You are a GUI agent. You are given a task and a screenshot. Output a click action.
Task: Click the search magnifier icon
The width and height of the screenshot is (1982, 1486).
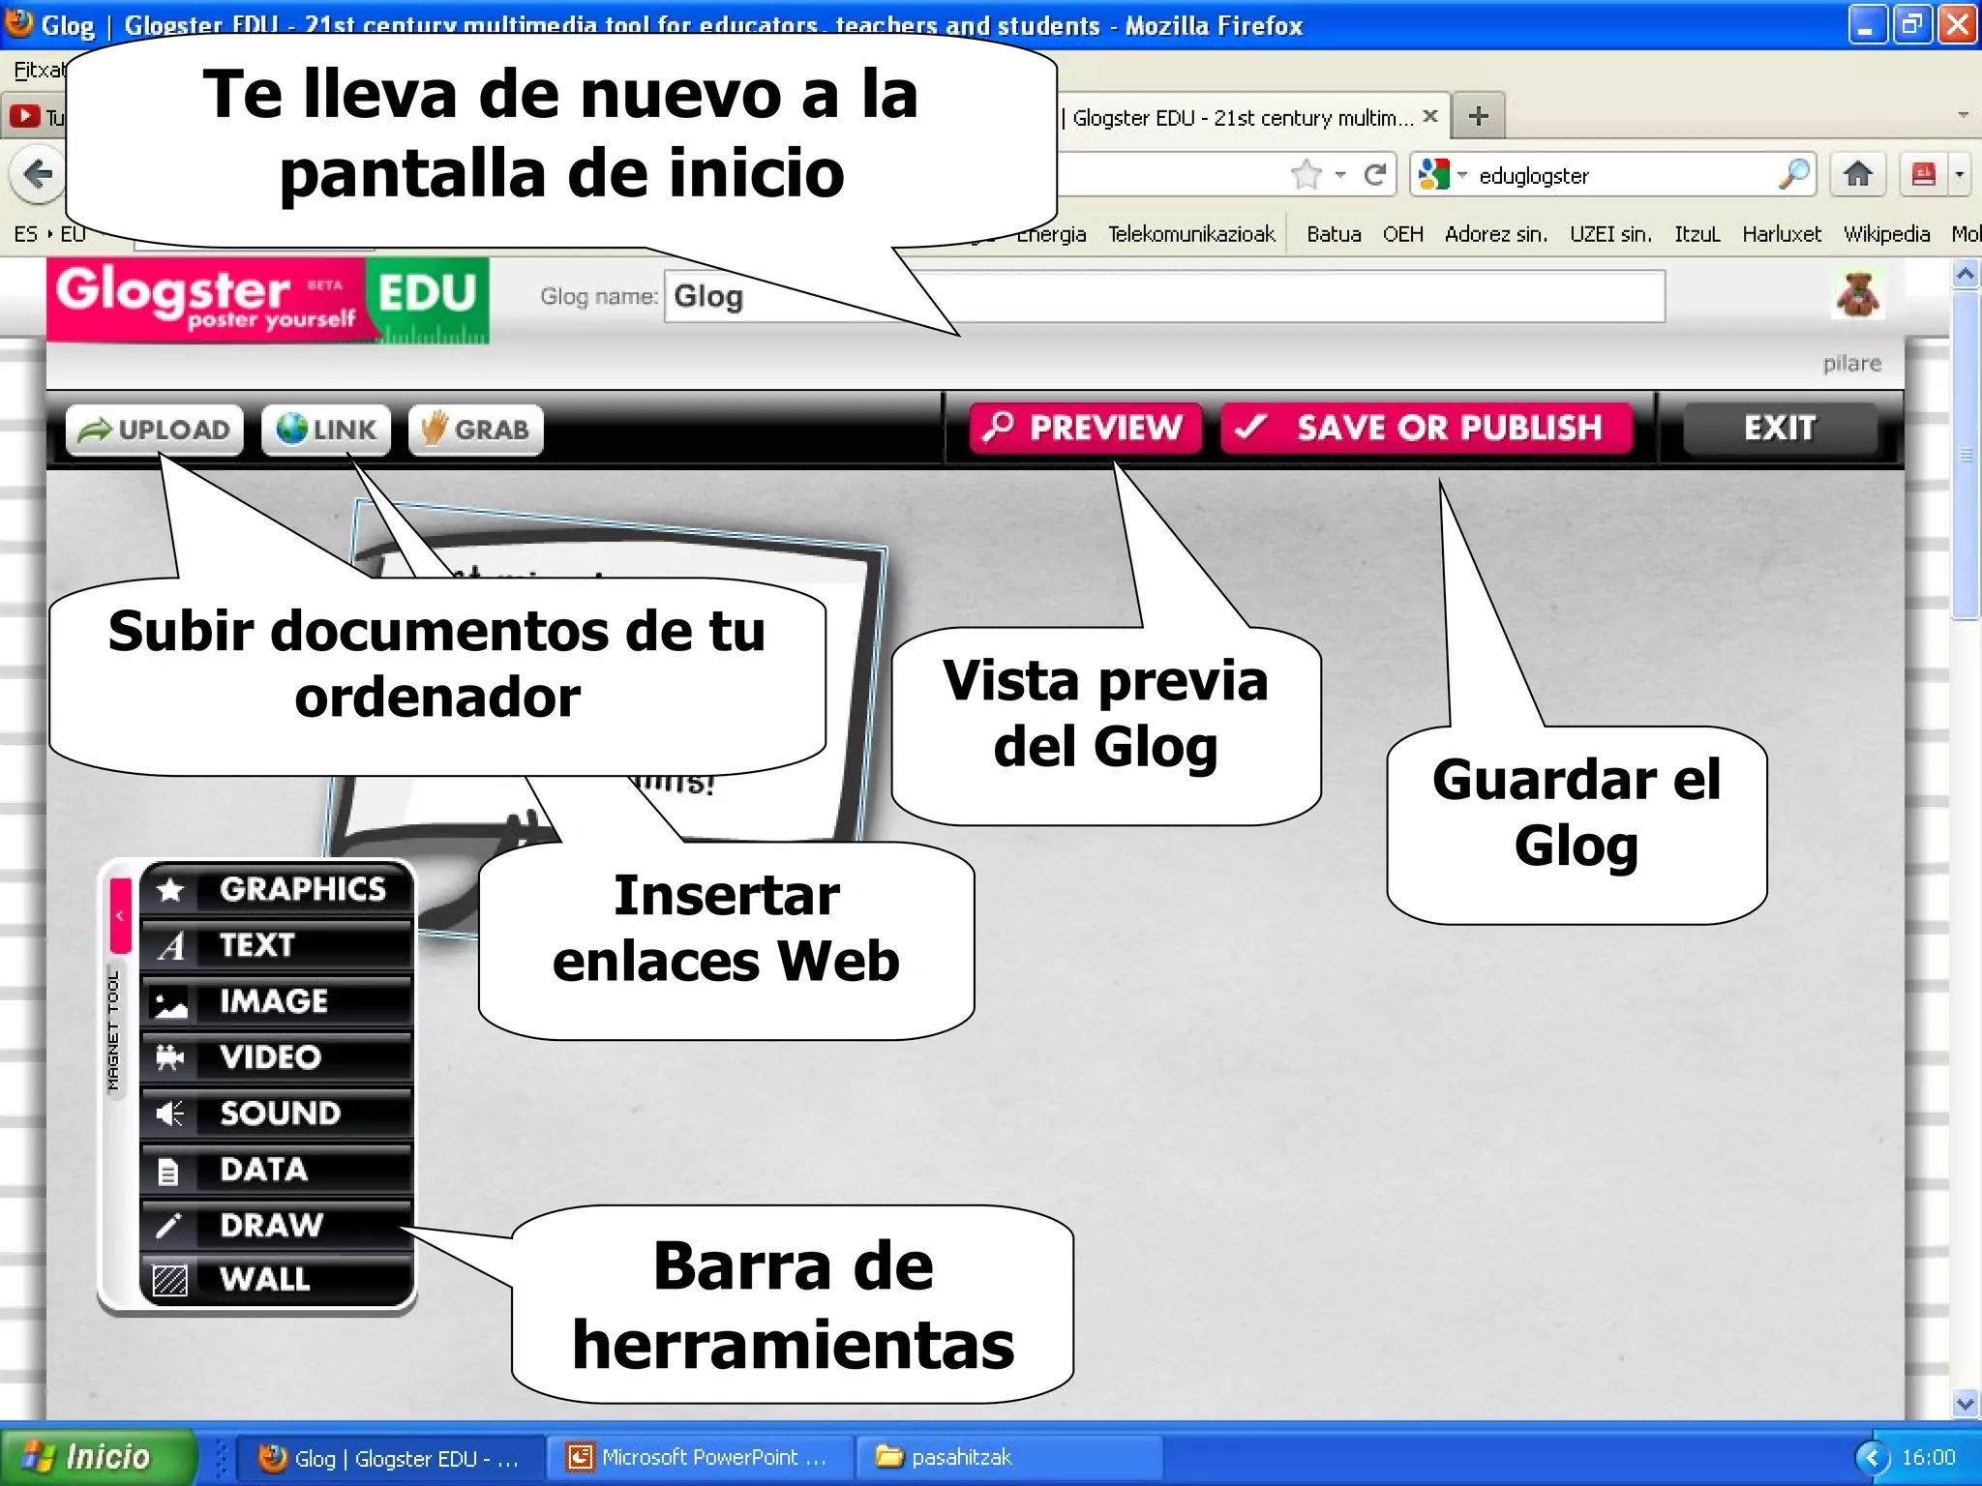1793,175
